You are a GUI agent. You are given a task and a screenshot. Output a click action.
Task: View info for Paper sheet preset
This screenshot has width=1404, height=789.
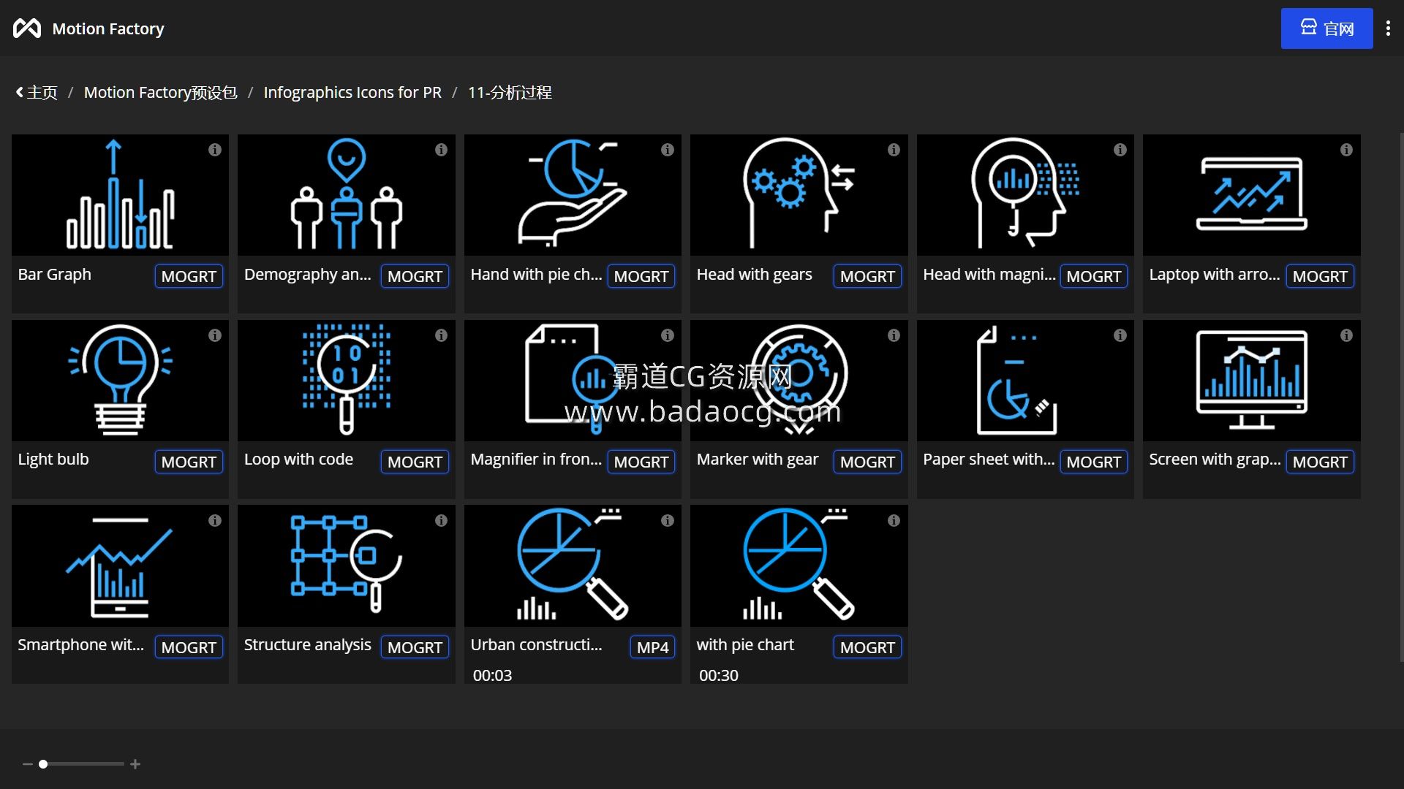pyautogui.click(x=1120, y=335)
